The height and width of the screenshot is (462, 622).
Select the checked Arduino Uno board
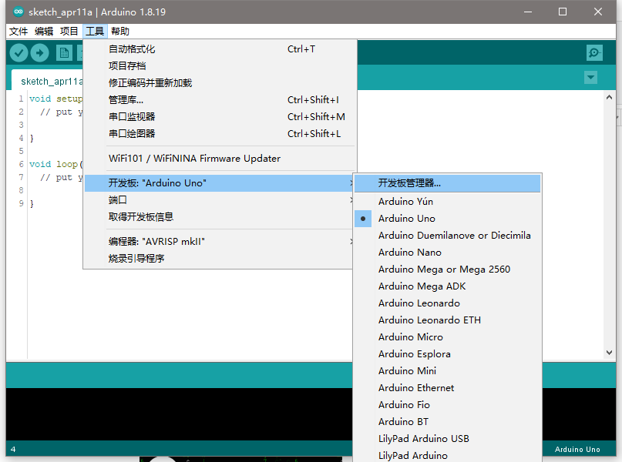tap(448, 219)
